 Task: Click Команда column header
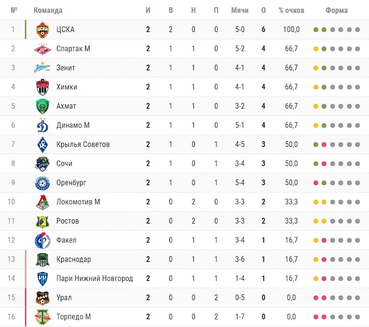tap(48, 11)
